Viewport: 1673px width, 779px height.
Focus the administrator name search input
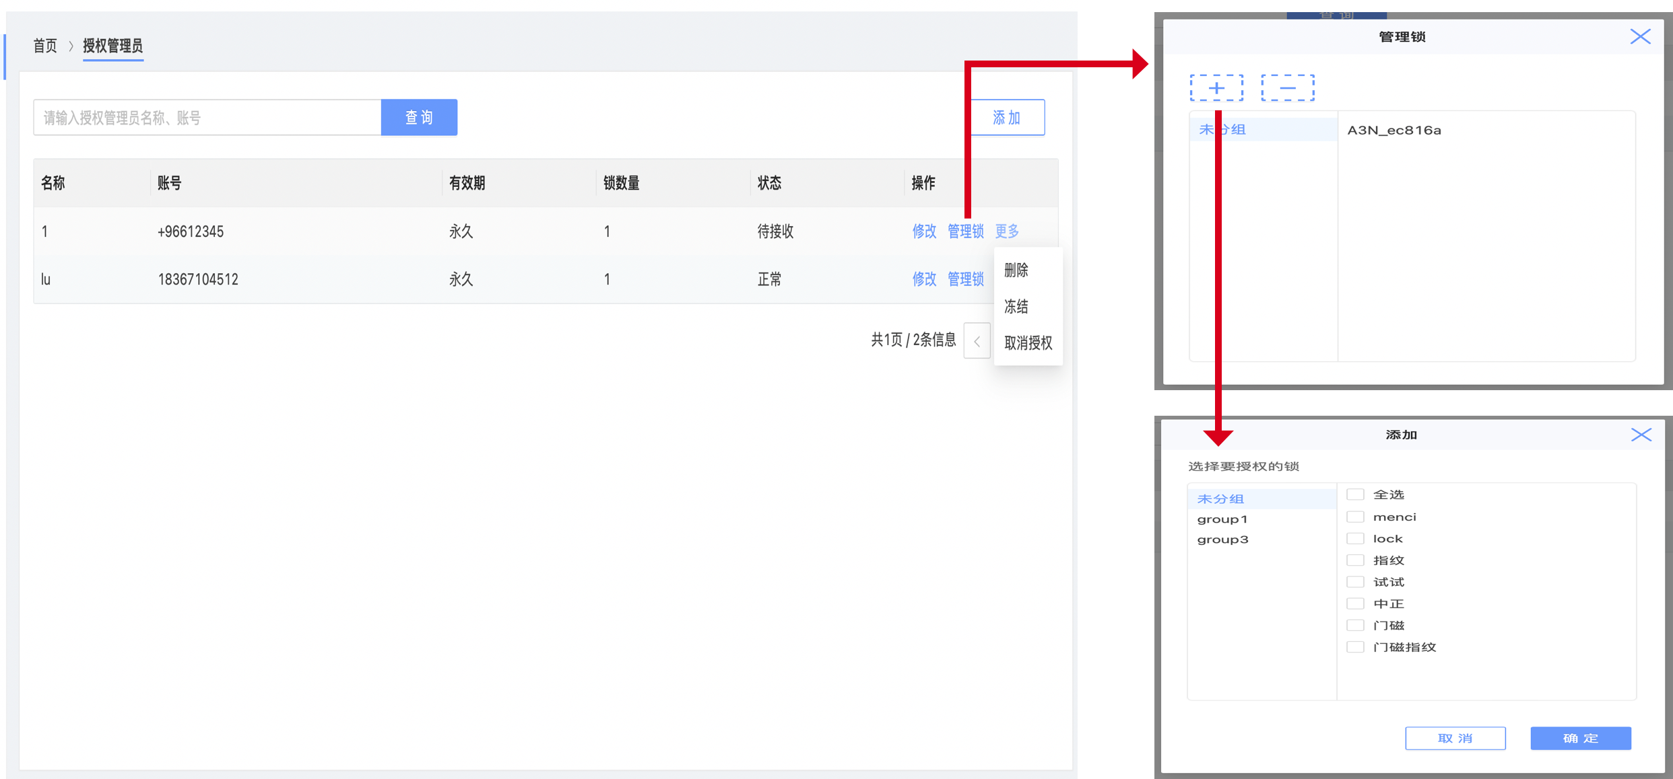(207, 118)
